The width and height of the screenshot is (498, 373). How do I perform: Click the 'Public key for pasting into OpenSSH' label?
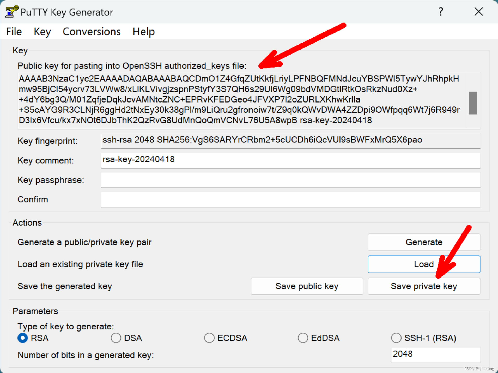pos(132,66)
